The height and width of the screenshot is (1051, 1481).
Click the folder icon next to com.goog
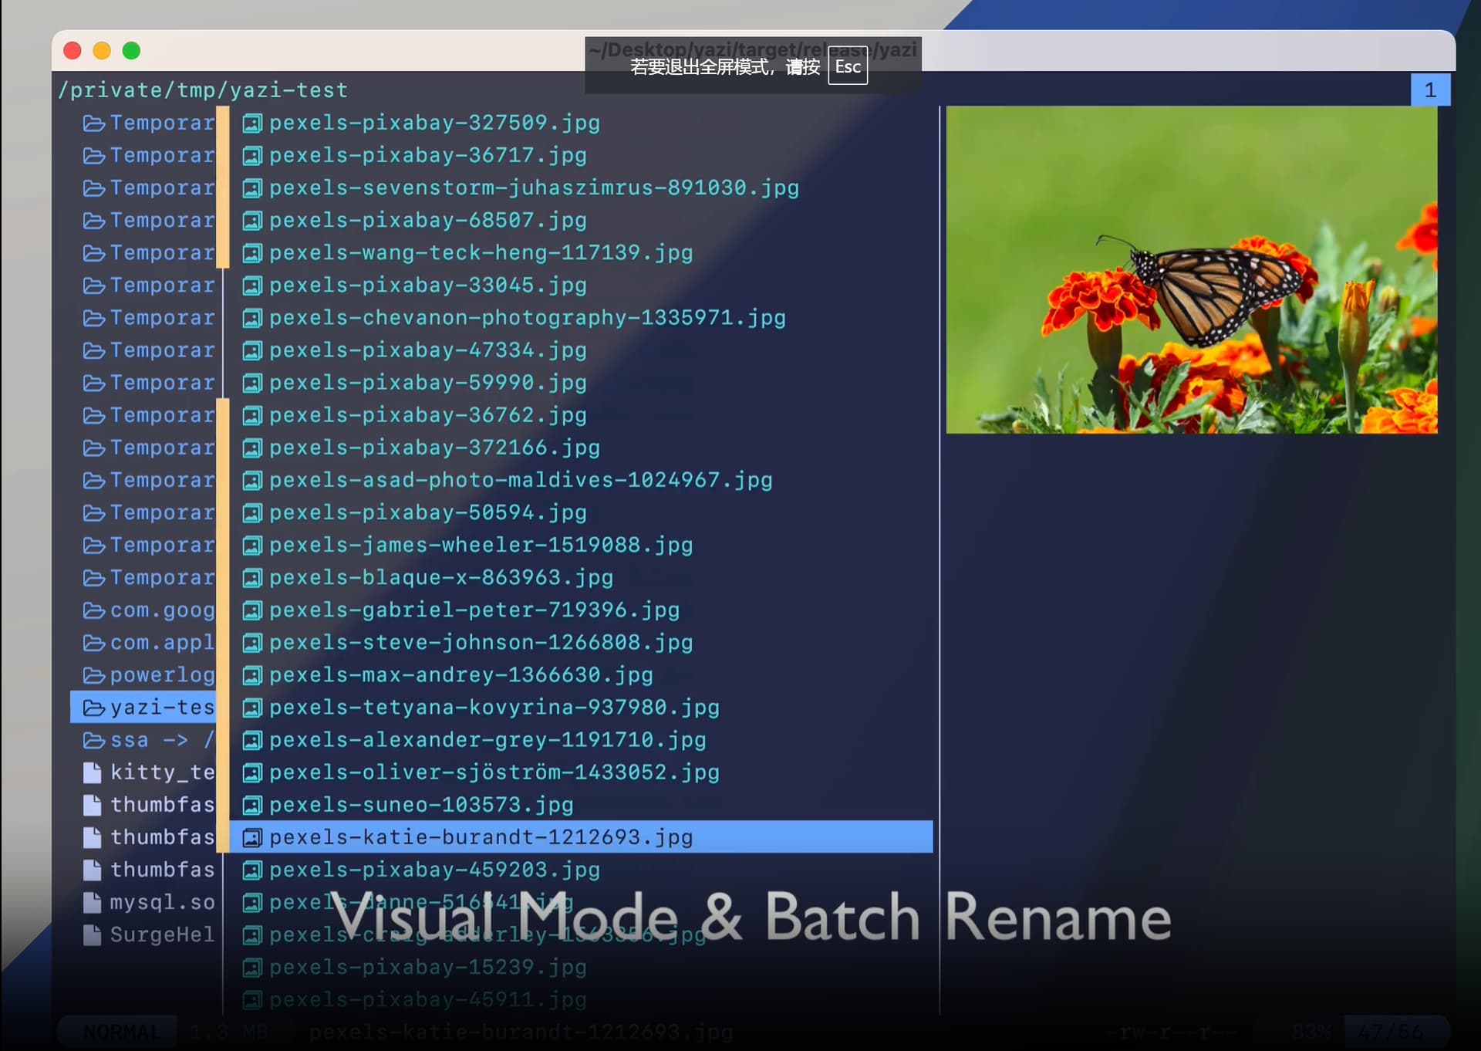(93, 610)
